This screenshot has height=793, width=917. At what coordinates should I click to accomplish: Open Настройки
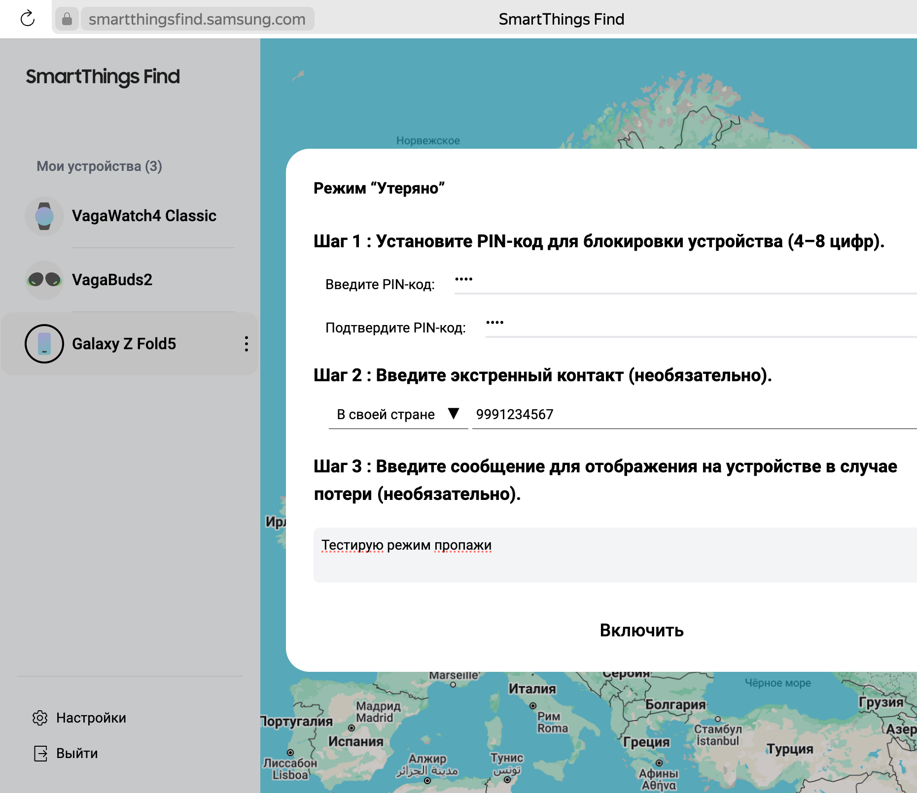click(x=91, y=718)
